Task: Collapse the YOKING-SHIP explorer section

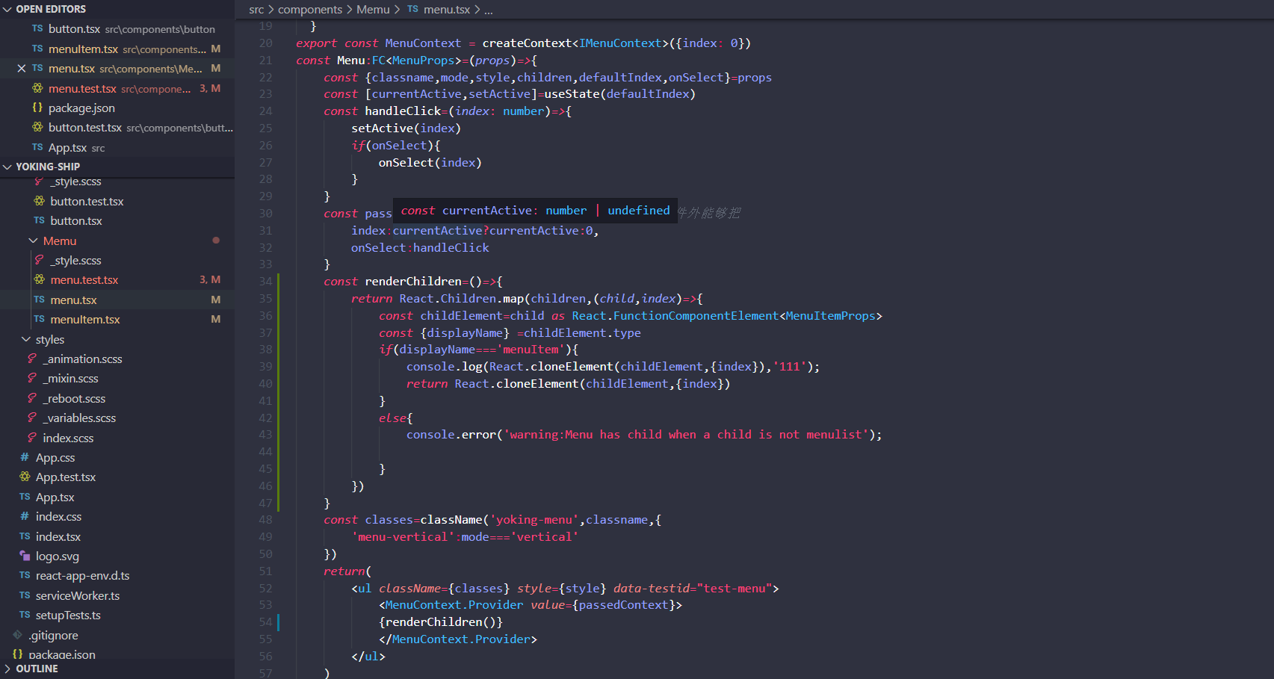Action: [7, 167]
